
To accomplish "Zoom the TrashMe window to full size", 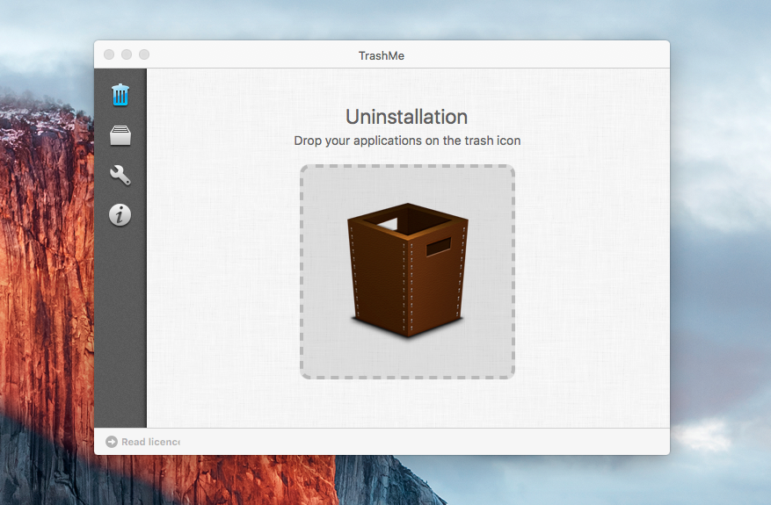I will (144, 54).
